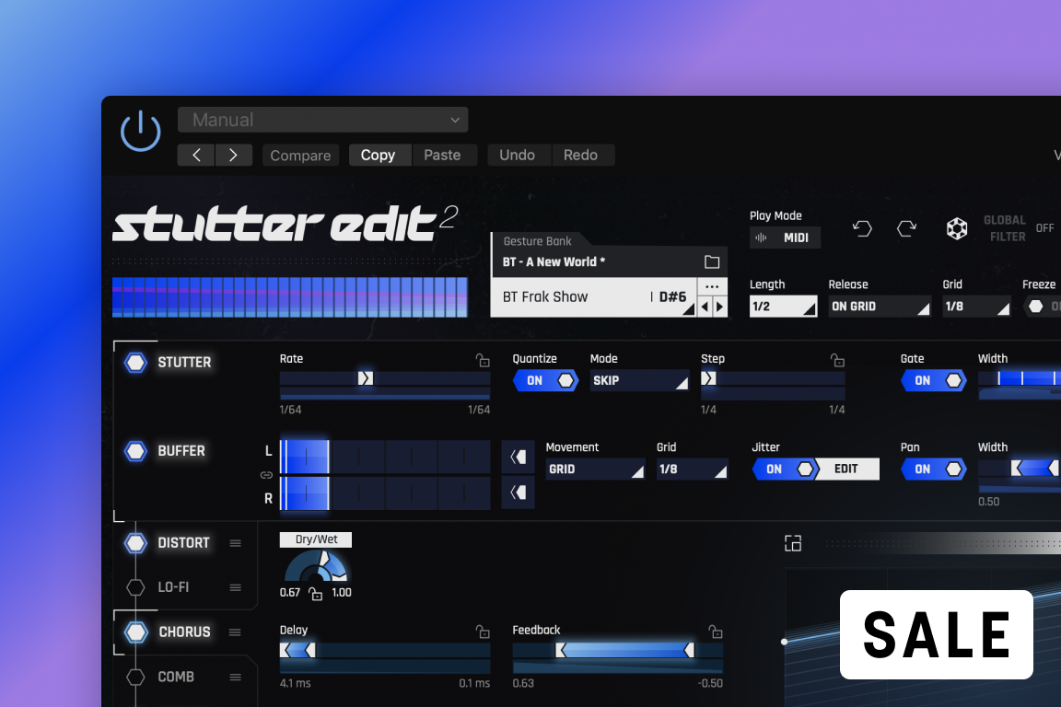The image size is (1061, 707).
Task: Click the right channel buffer direction icon
Action: pos(519,492)
